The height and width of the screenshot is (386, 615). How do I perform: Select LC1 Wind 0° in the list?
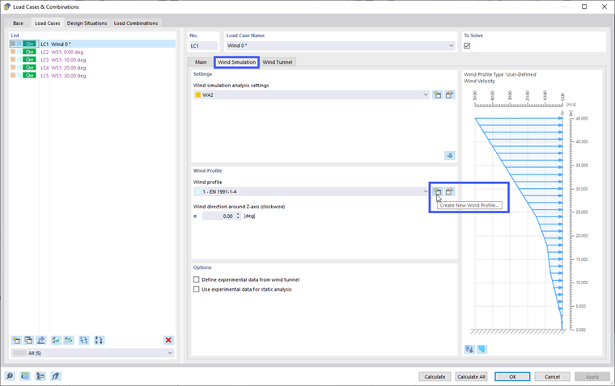[92, 44]
